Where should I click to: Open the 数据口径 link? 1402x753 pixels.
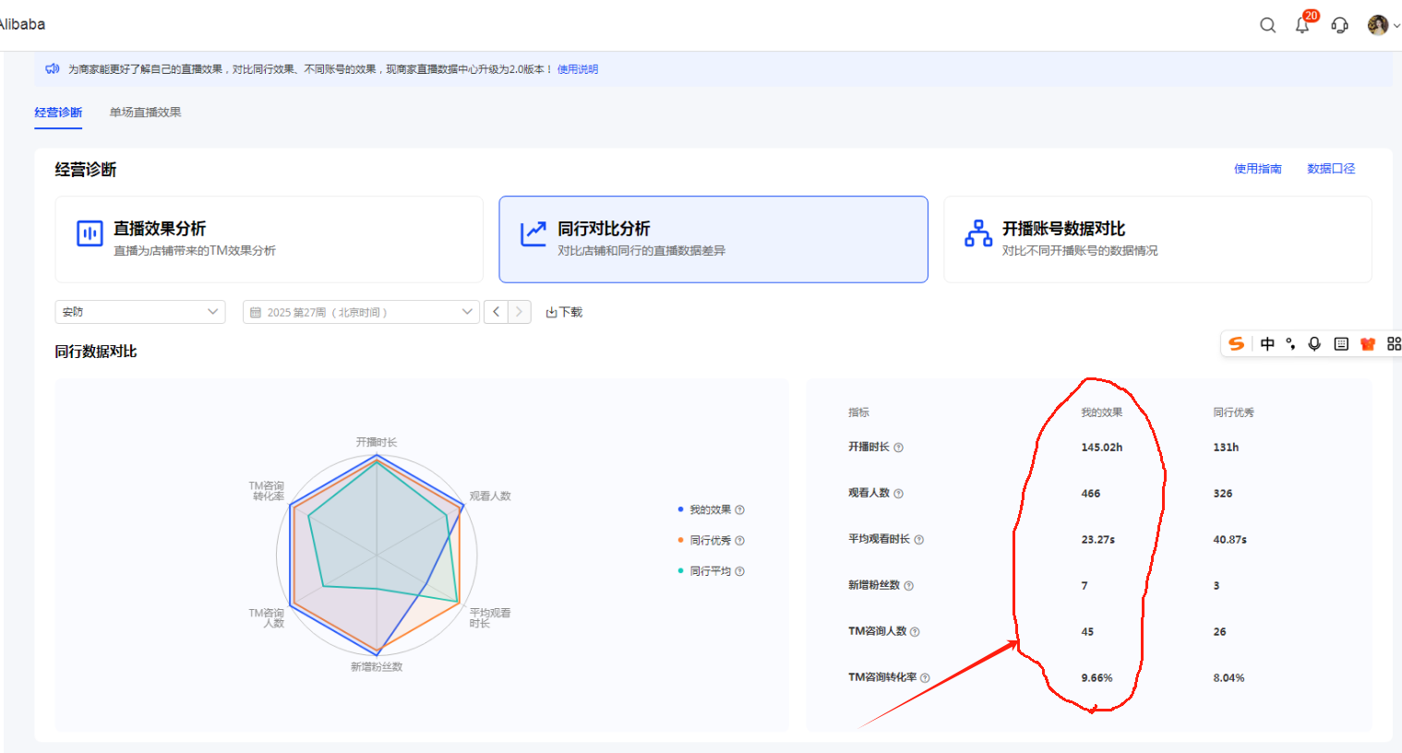pos(1331,169)
